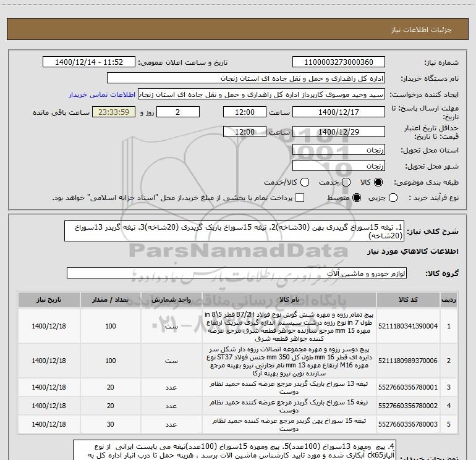
Task: Click price validity date field 1400/12/29
Action: click(339, 132)
